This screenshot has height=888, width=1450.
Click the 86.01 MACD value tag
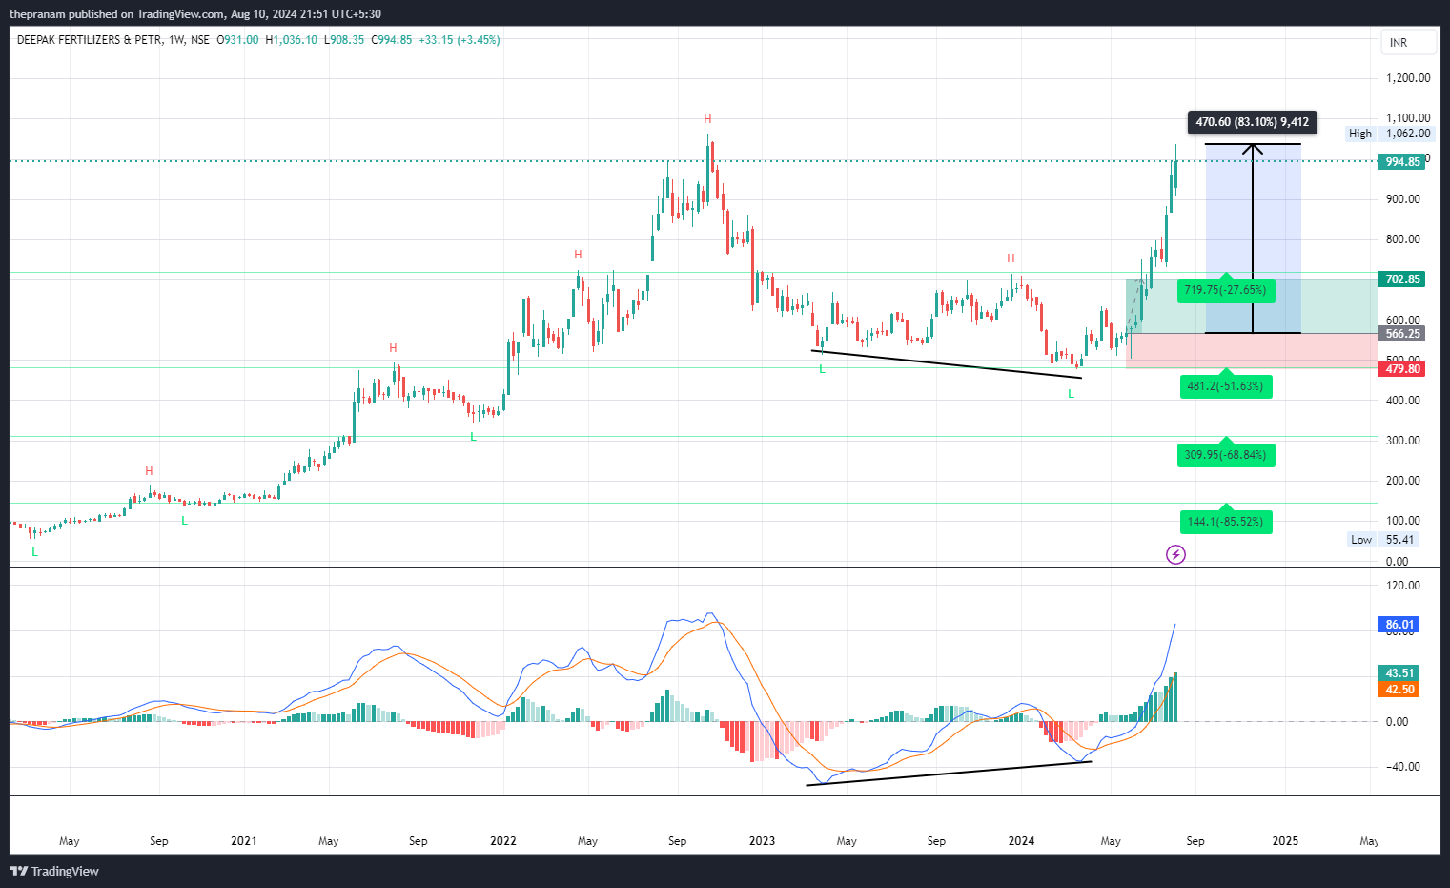[x=1399, y=625]
